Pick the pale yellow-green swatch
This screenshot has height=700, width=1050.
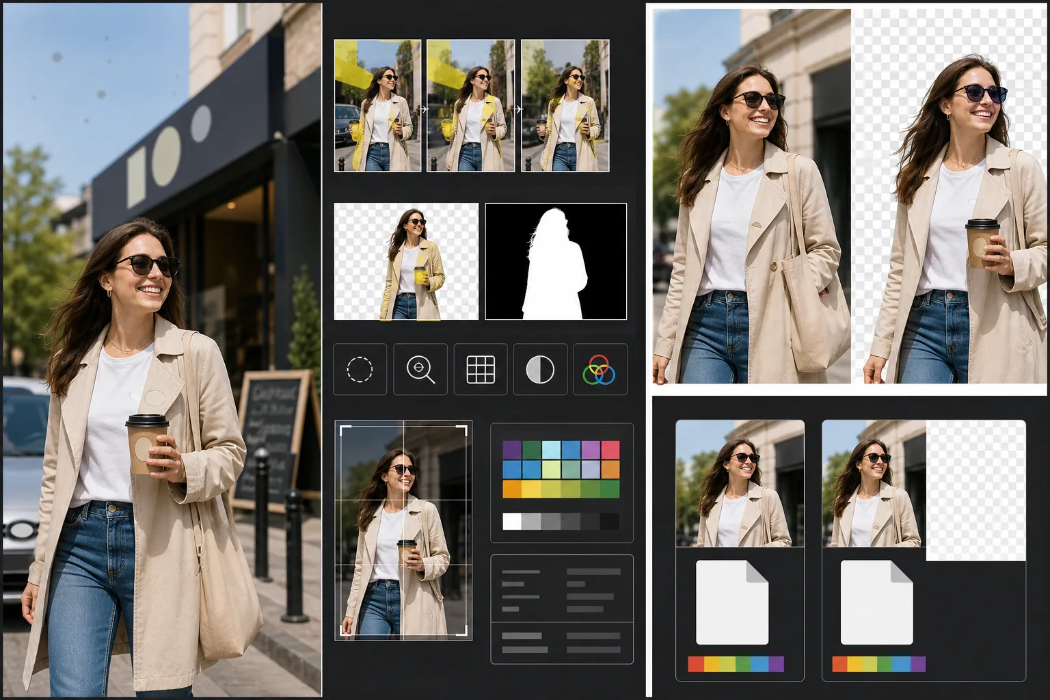tap(551, 470)
